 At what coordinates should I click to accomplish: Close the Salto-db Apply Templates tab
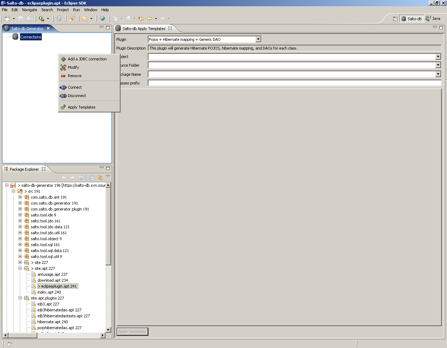click(170, 28)
